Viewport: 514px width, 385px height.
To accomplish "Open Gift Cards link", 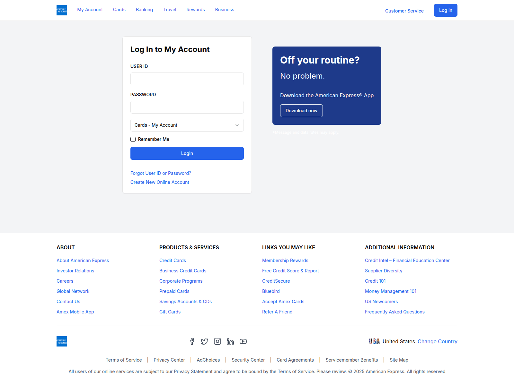I will pyautogui.click(x=170, y=312).
